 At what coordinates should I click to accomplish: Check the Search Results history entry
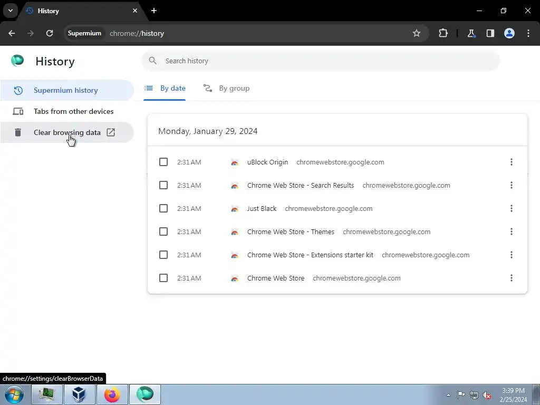163,185
